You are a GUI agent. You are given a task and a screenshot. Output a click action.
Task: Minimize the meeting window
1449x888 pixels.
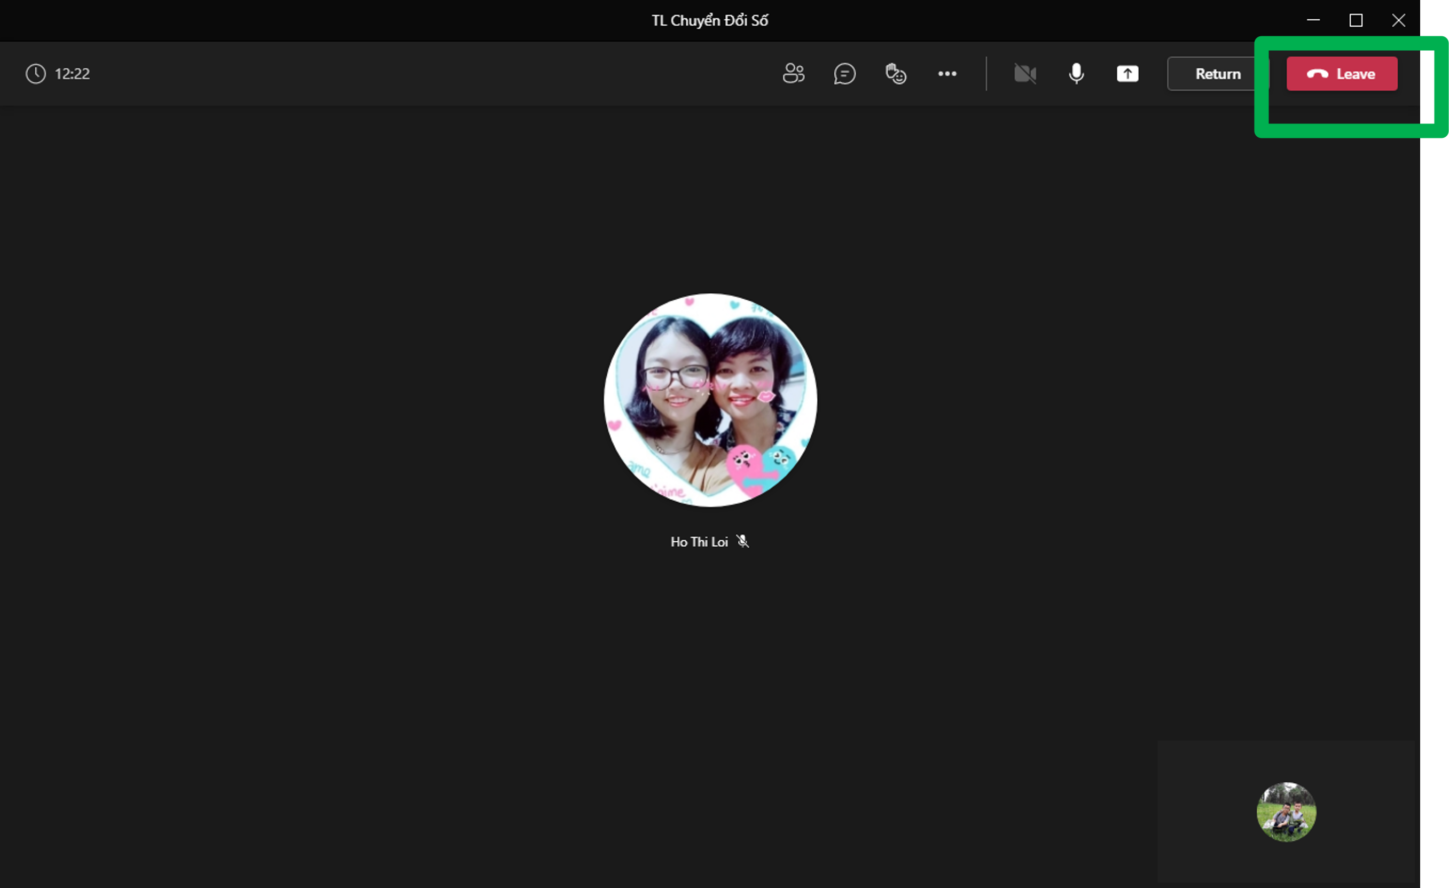1313,21
